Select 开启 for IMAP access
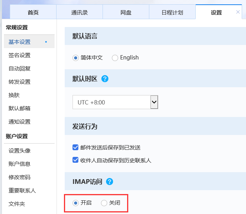The image size is (246, 214). tap(76, 203)
